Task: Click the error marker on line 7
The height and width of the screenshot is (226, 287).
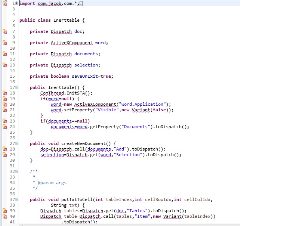Action: click(x=5, y=31)
